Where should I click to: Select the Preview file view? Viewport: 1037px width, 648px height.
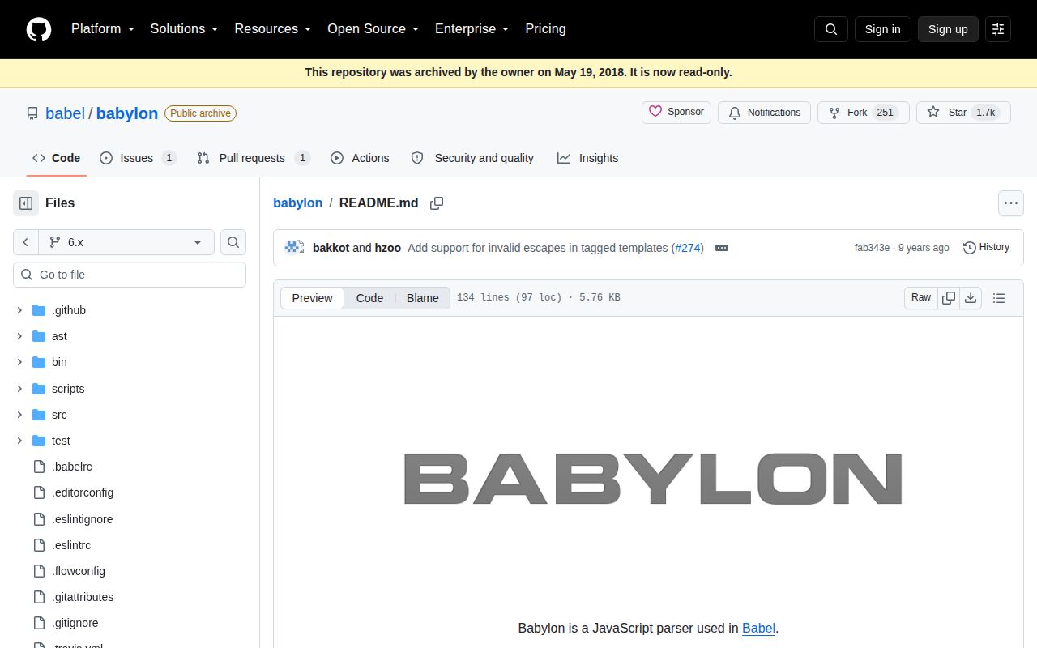coord(312,298)
